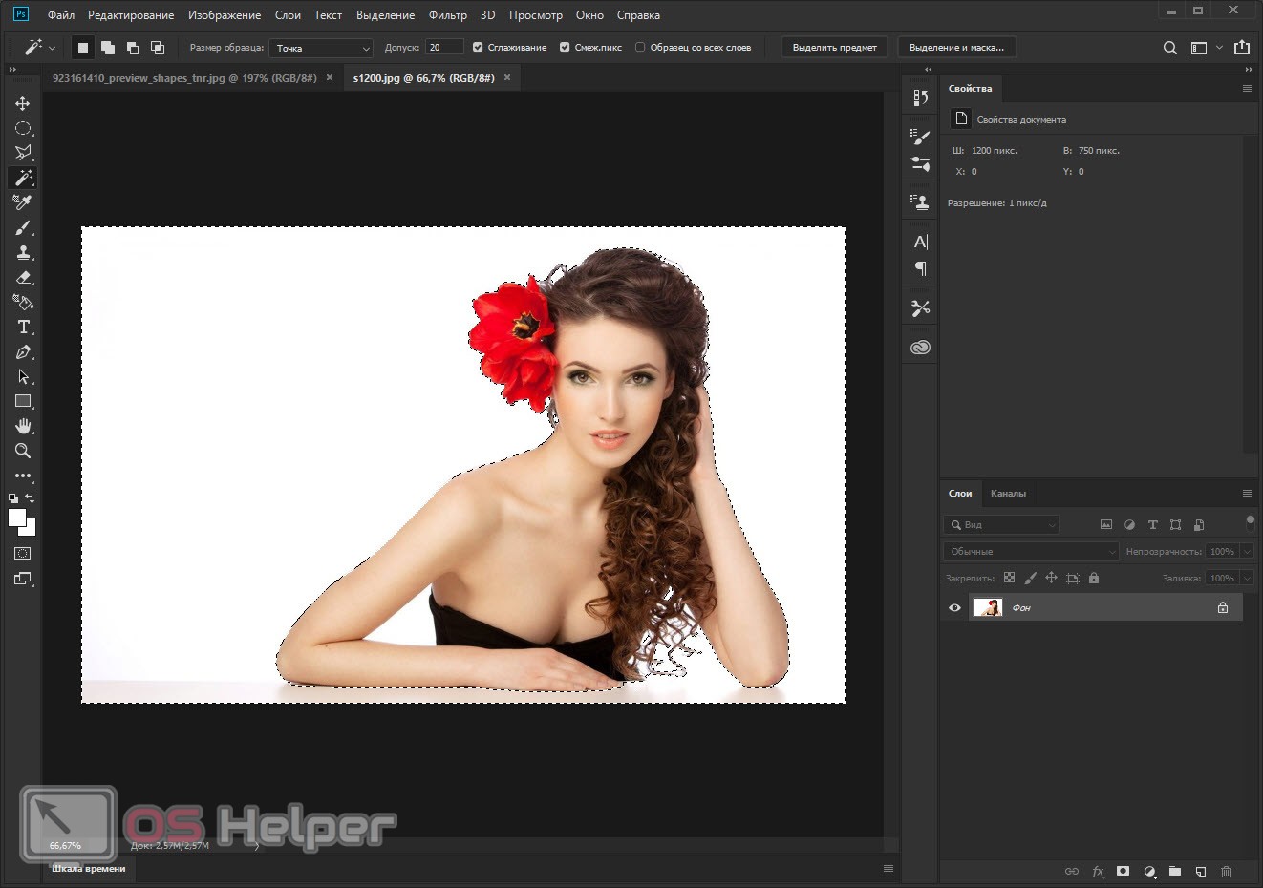1263x888 pixels.
Task: Select the Eyedropper tool
Action: 23,202
